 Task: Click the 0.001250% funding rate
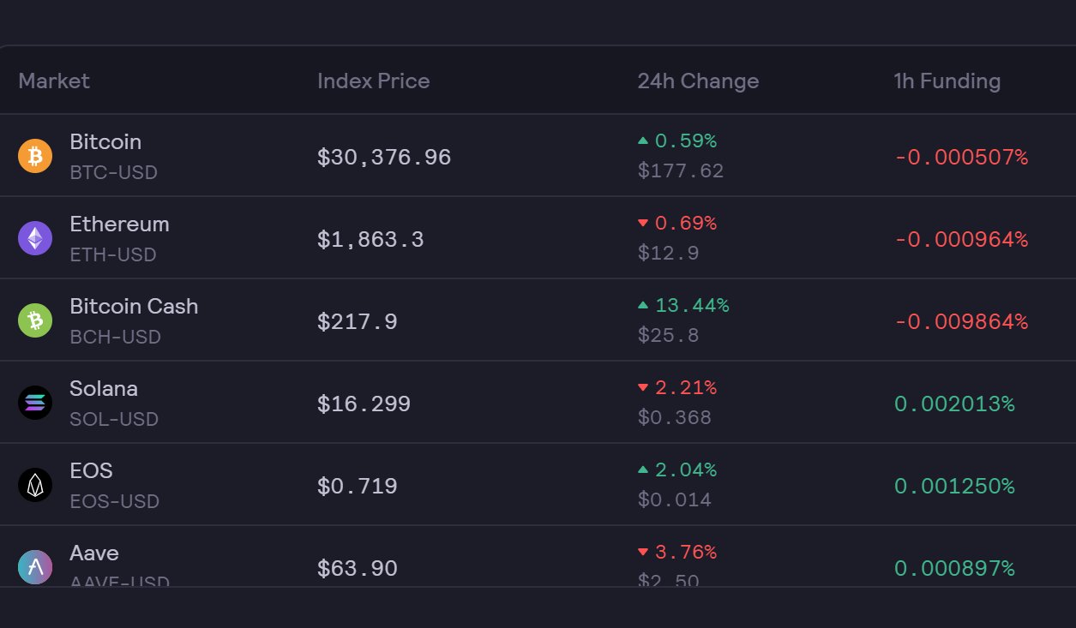tap(954, 486)
